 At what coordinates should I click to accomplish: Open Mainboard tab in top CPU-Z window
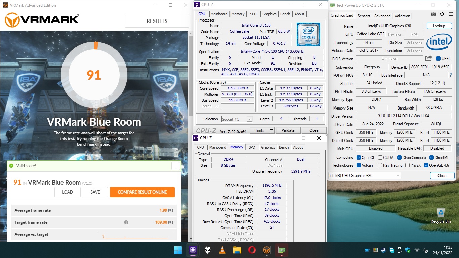tap(219, 14)
